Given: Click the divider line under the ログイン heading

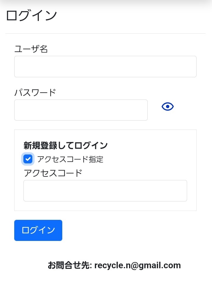Looking at the screenshot, I should (105, 33).
